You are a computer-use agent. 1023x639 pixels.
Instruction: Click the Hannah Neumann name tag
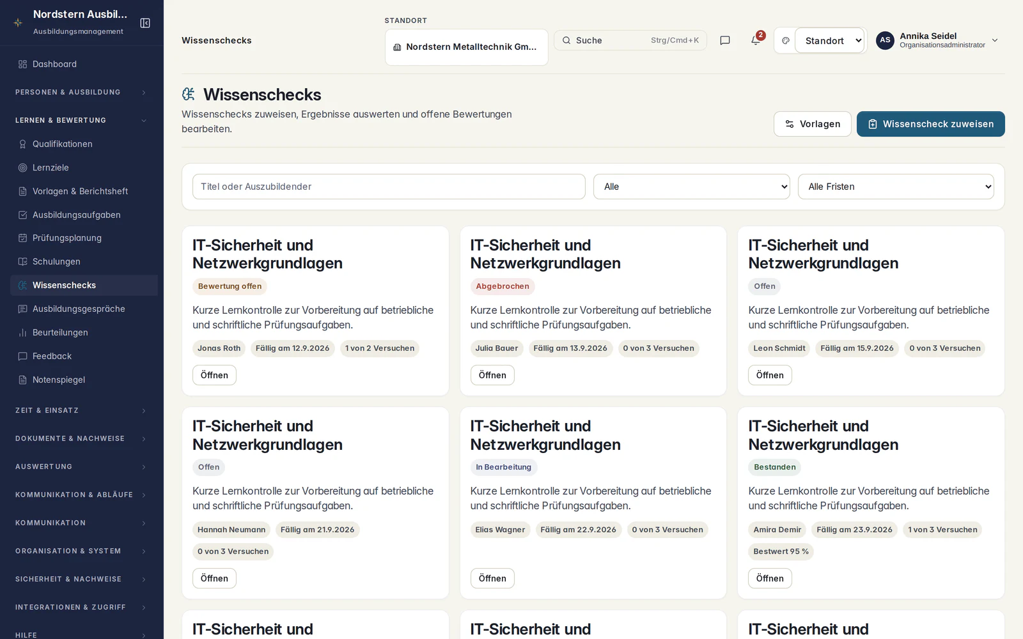pyautogui.click(x=231, y=530)
